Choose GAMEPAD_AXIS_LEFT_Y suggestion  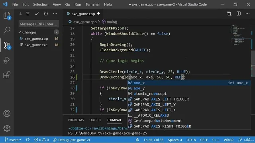tap(188, 104)
